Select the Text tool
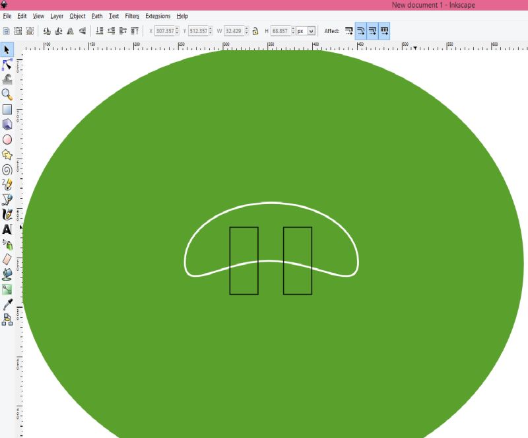528x438 pixels. (9, 228)
